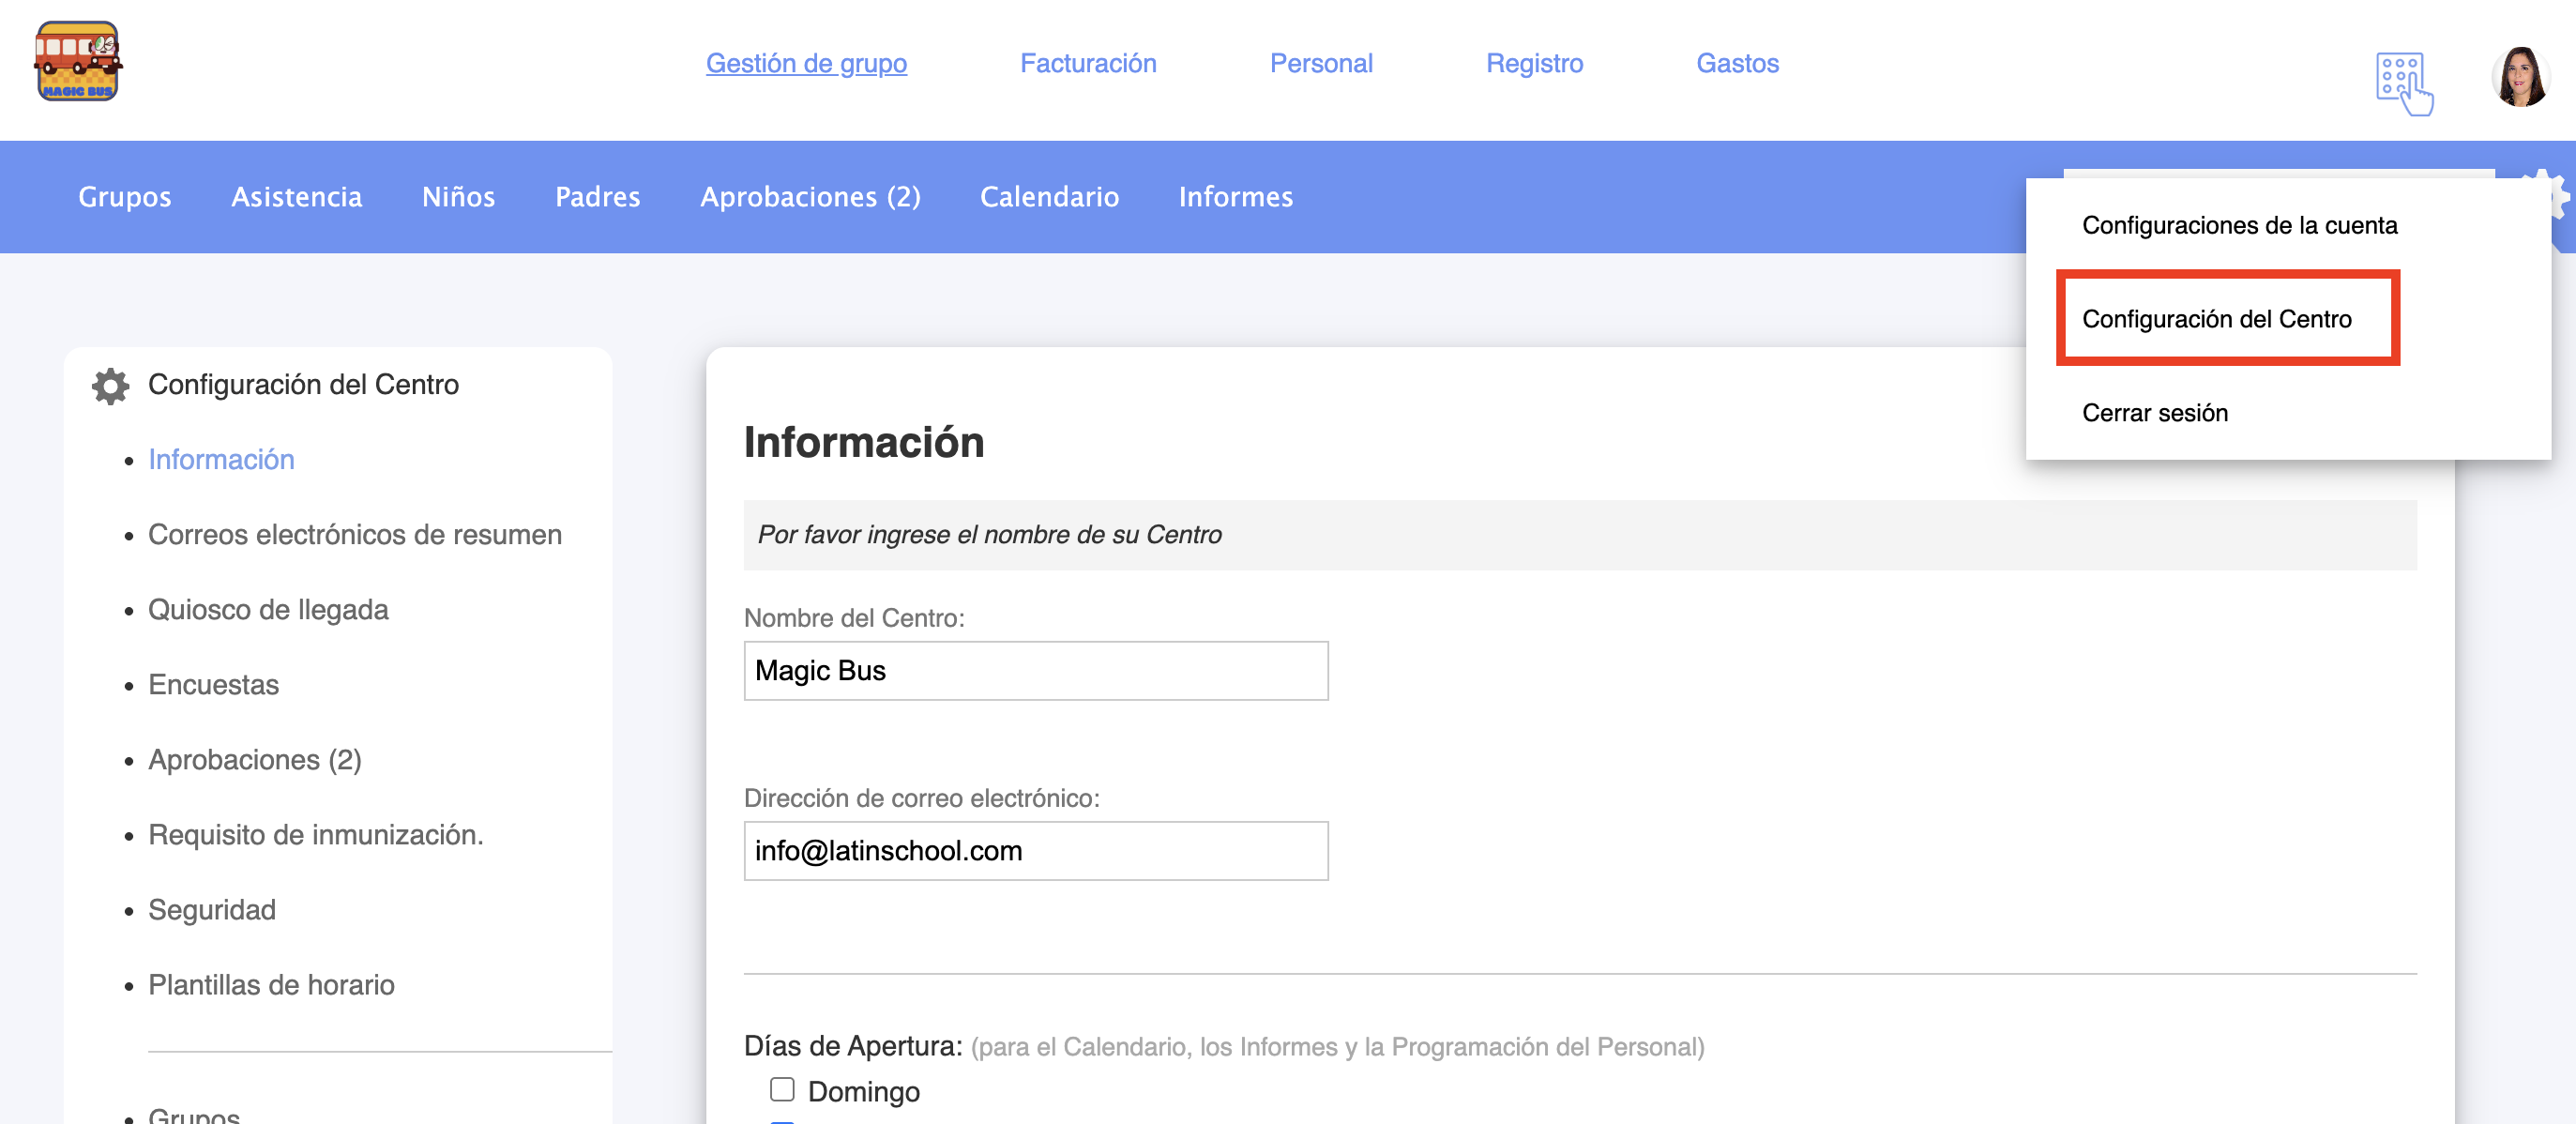Click the gear icon beside Configuración del Centro
The image size is (2576, 1124).
point(110,386)
